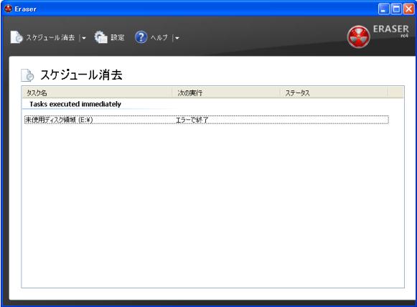Open the 設定 text label
The image size is (417, 307).
(x=118, y=37)
